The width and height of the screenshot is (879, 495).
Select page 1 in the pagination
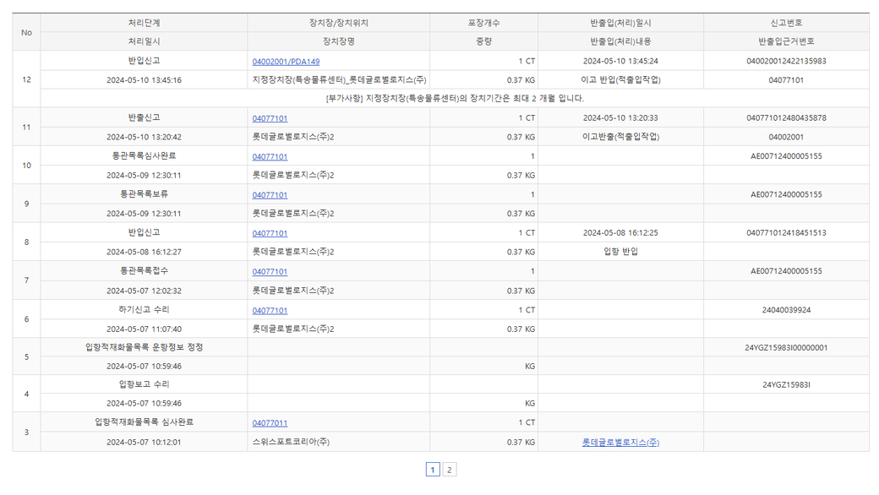pyautogui.click(x=433, y=471)
